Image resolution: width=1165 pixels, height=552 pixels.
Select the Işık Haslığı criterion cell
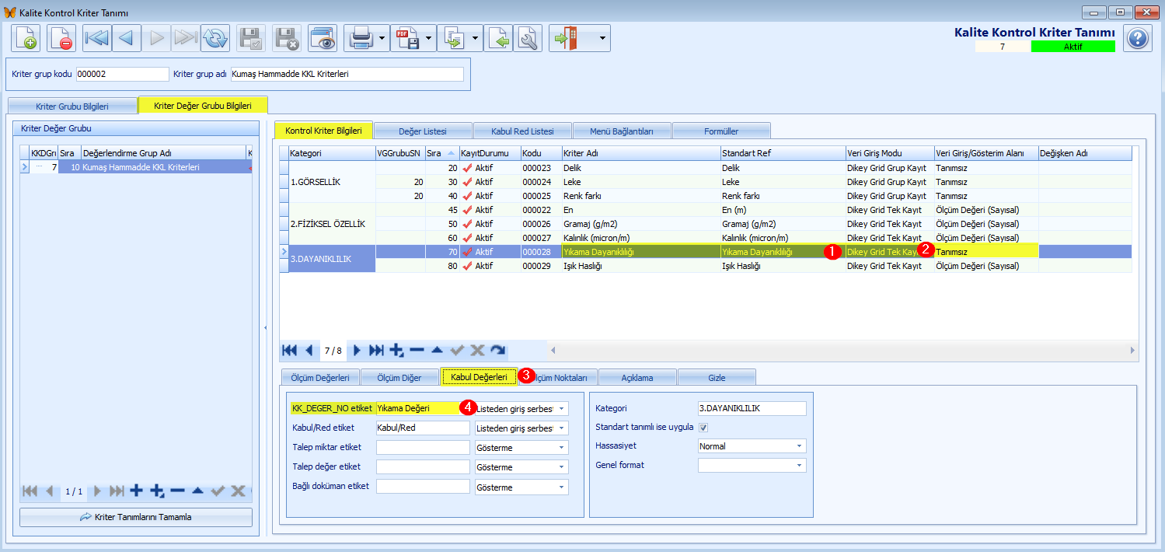pyautogui.click(x=641, y=266)
